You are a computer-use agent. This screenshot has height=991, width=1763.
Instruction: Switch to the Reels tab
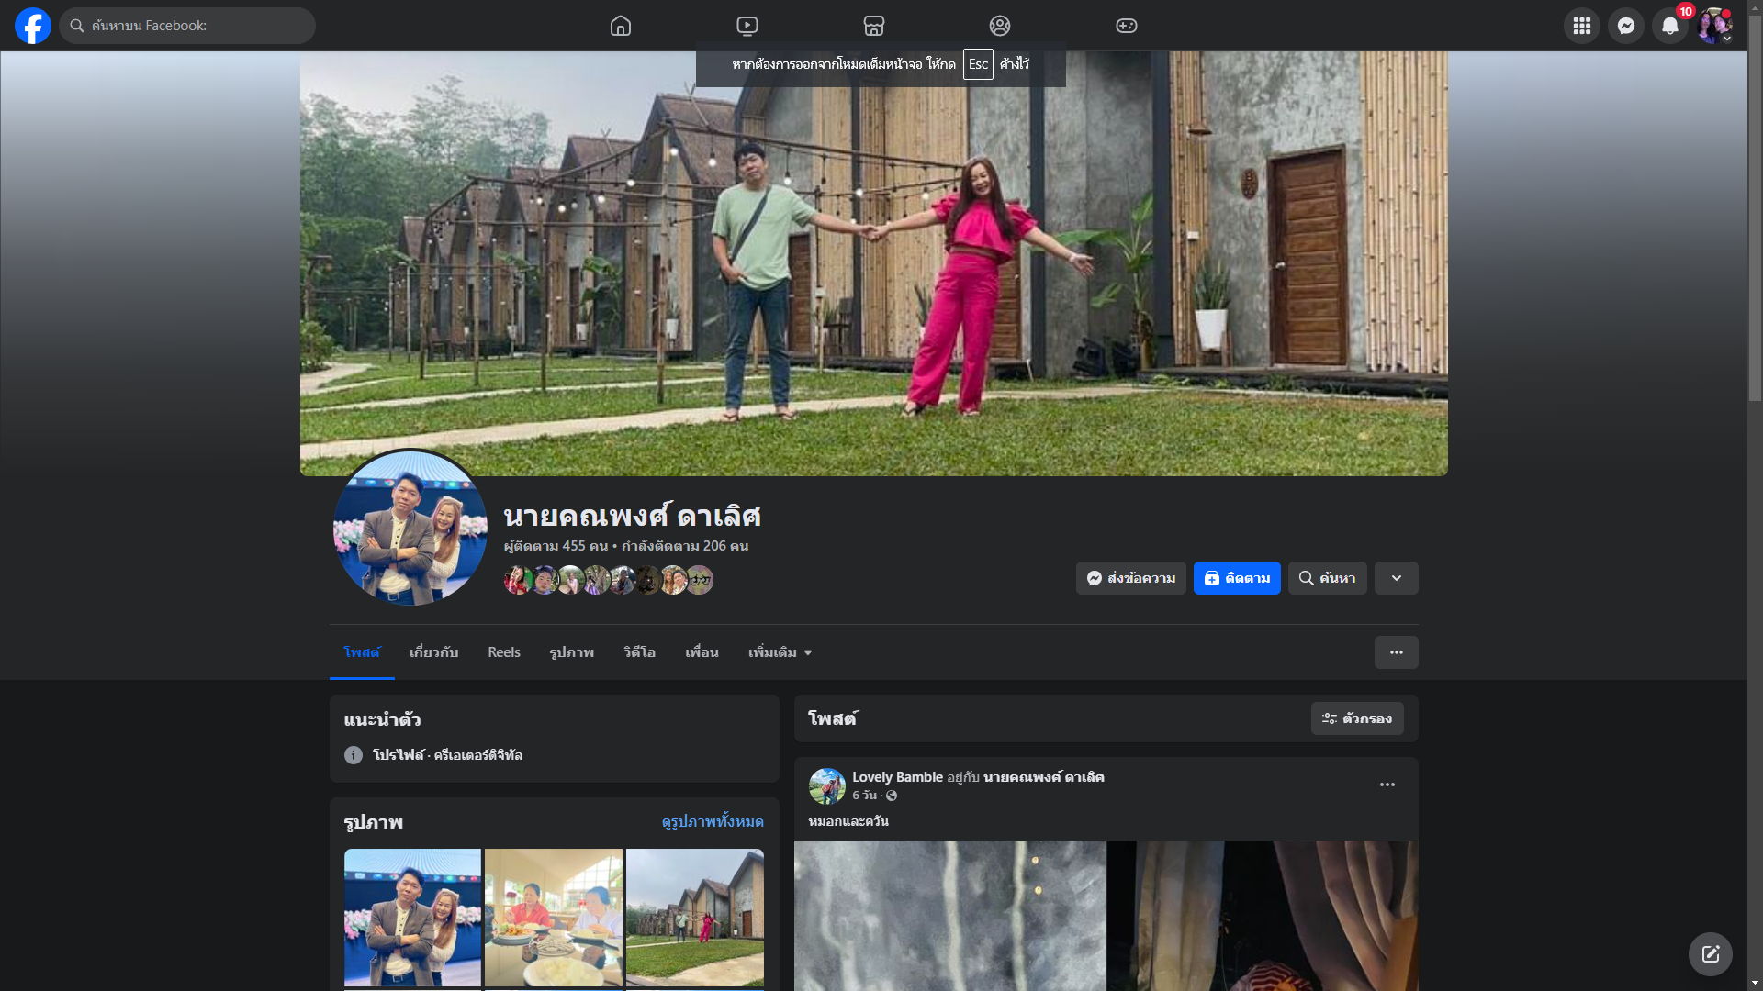point(503,652)
